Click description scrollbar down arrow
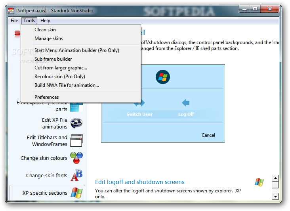Viewport: 290px width, 211px height. 275,197
